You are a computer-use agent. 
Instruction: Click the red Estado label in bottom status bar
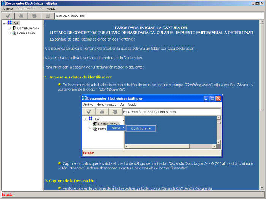(x=8, y=194)
